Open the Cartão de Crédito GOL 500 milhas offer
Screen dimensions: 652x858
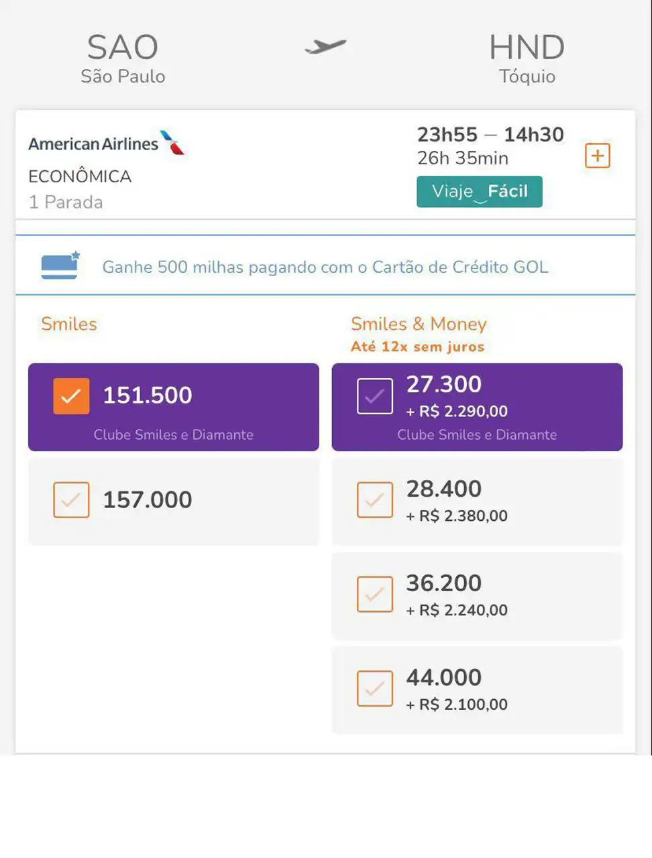click(325, 267)
